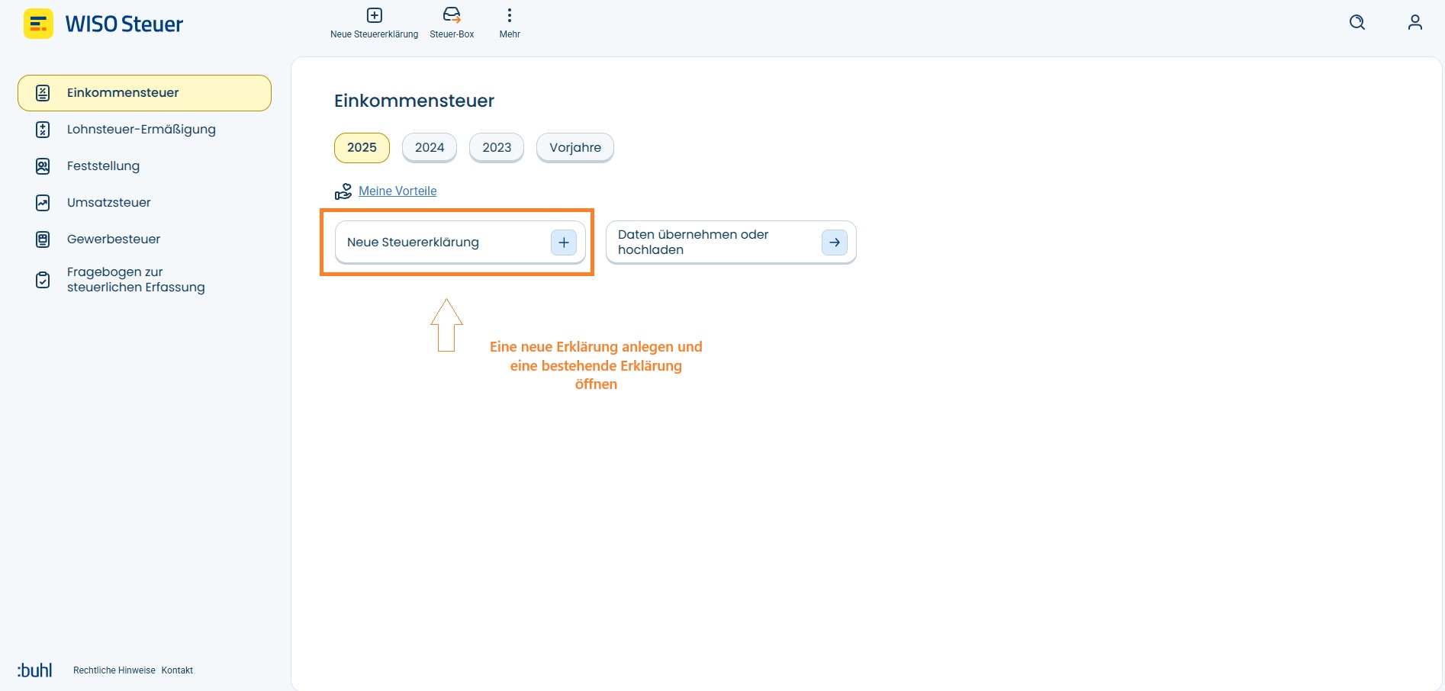Viewport: 1445px width, 691px height.
Task: Open the user account profile icon
Action: (x=1415, y=22)
